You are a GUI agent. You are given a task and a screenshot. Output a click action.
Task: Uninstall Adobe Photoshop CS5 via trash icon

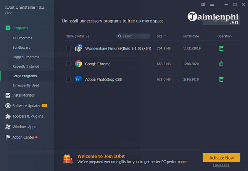click(x=221, y=79)
